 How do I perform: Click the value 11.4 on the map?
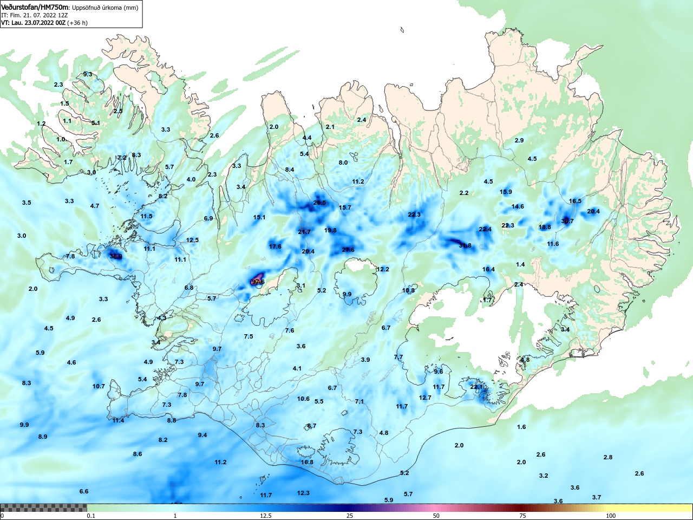point(119,420)
